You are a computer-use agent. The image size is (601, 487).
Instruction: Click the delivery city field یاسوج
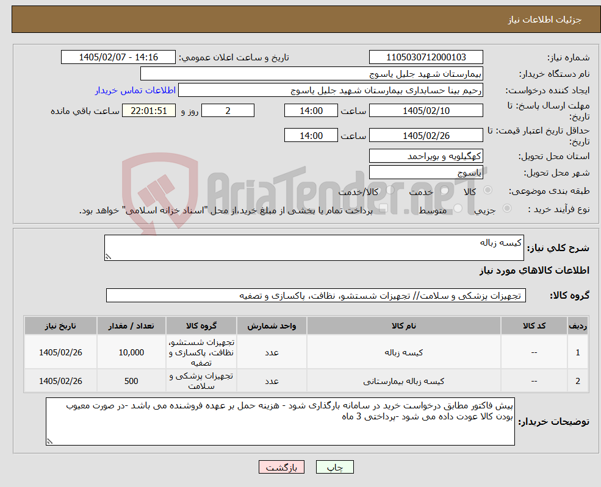(x=426, y=172)
